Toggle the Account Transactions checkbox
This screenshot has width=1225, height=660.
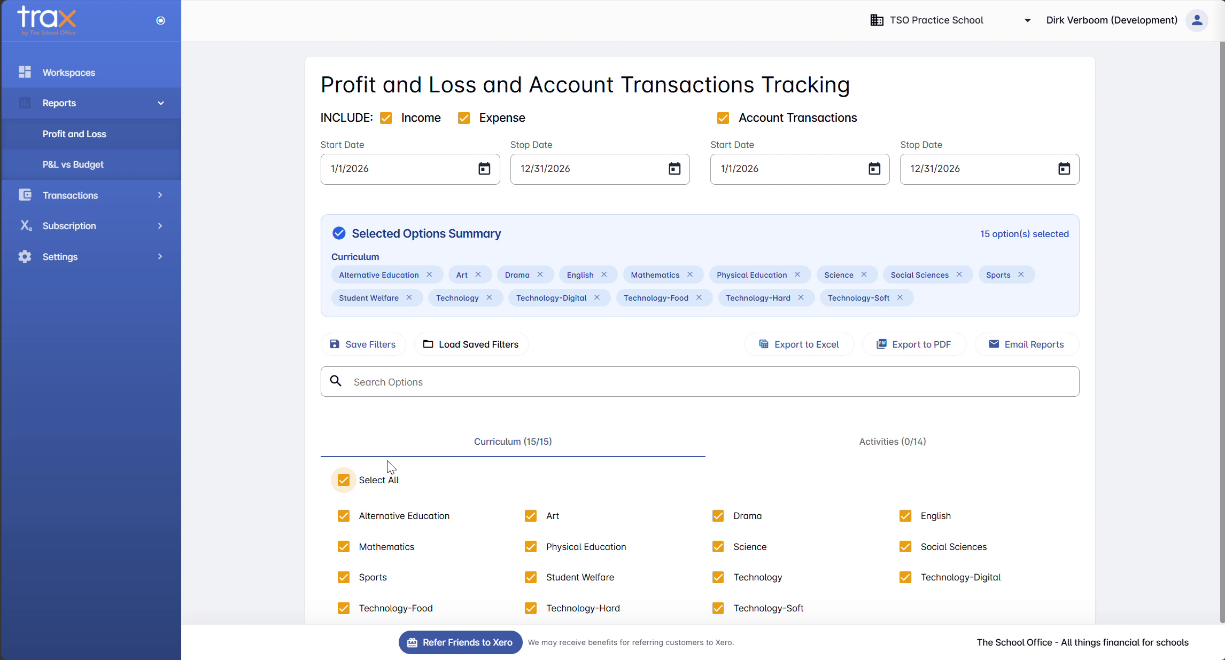723,118
